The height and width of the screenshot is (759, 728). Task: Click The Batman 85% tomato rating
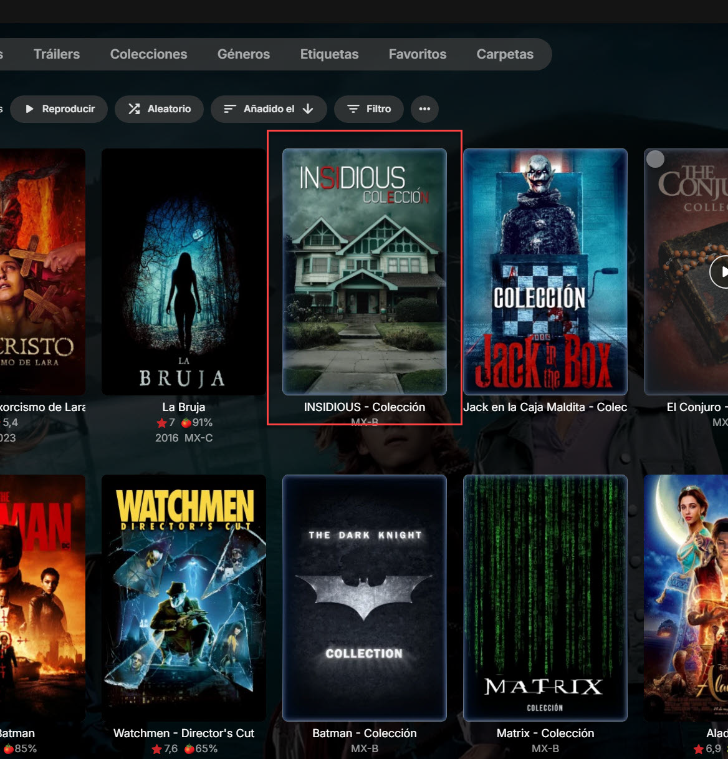pos(21,749)
